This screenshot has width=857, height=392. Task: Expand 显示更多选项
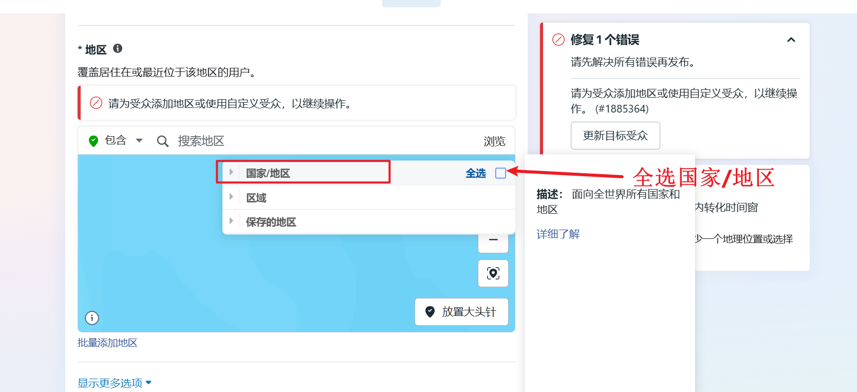114,383
